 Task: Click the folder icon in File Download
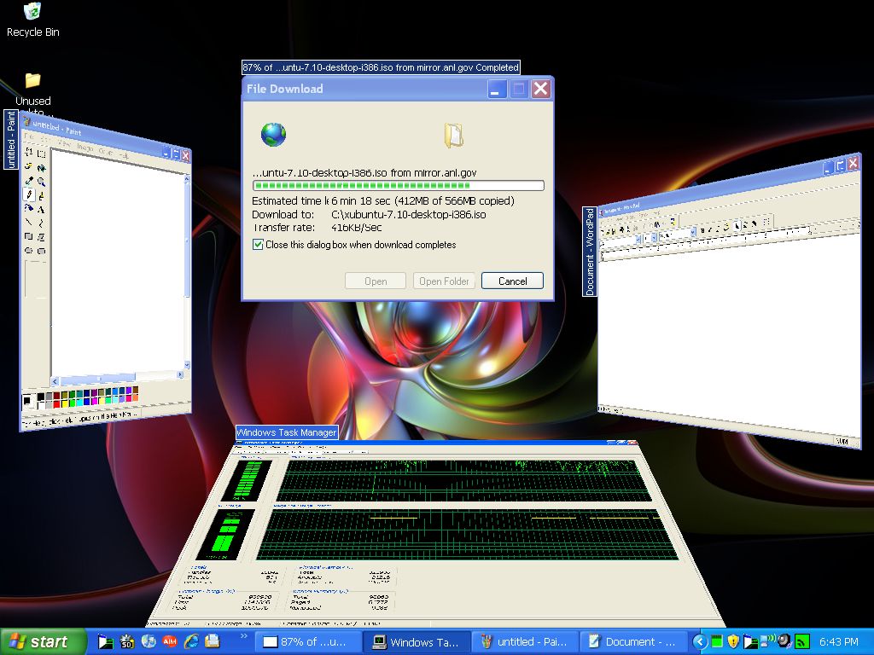pyautogui.click(x=454, y=136)
